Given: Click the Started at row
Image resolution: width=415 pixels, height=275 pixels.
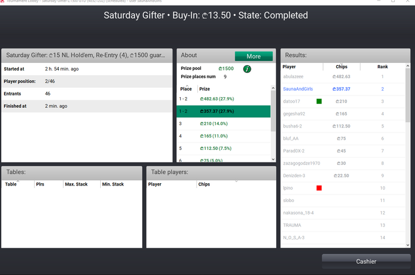Looking at the screenshot, I should coord(87,69).
